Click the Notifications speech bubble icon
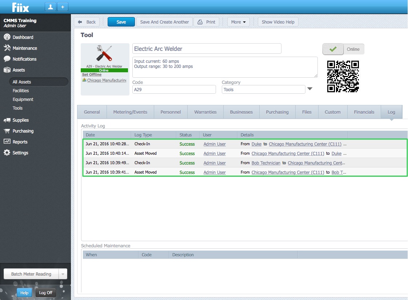The image size is (408, 300). 7,59
